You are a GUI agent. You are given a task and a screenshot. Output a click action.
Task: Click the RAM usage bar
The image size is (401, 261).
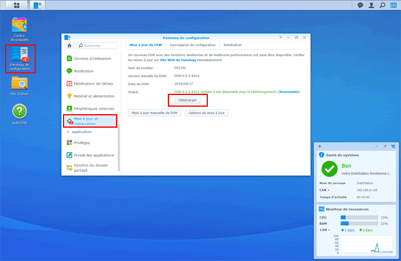point(359,223)
